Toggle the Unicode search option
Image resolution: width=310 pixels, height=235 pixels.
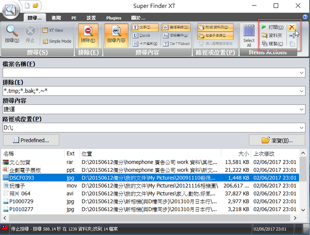[x=142, y=36]
